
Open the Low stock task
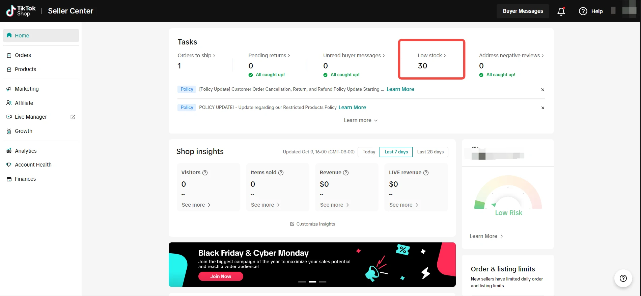(431, 56)
